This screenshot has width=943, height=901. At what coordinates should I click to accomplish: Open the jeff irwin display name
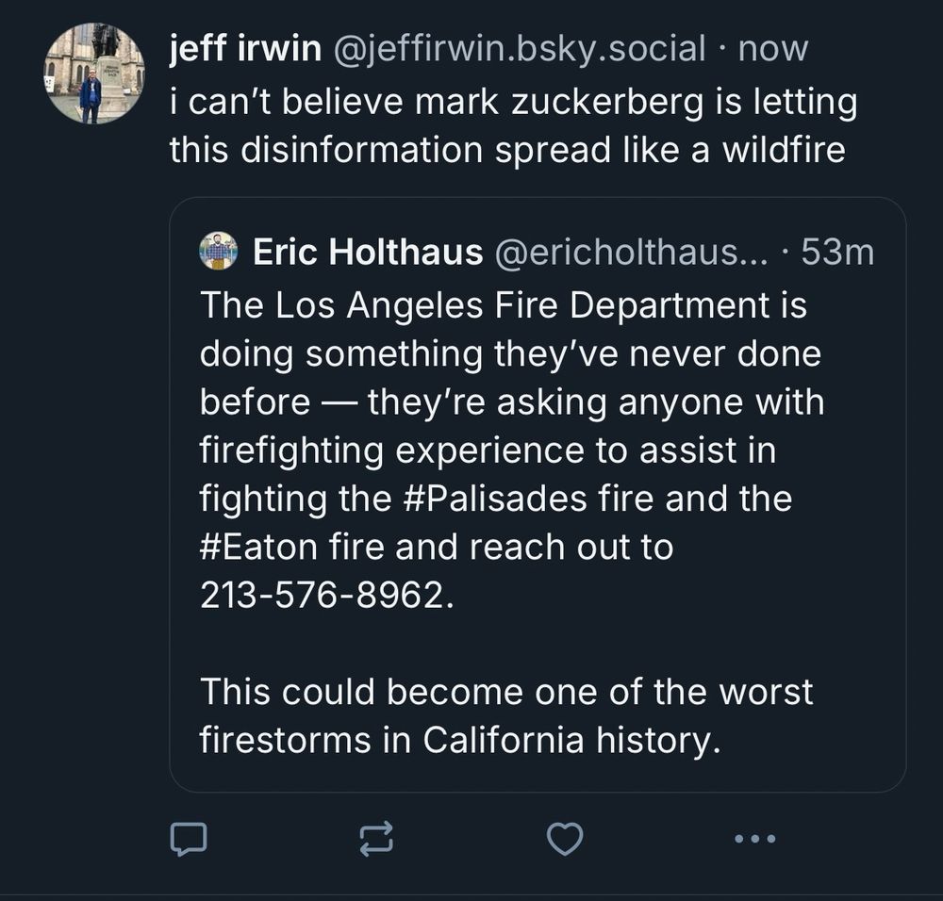click(245, 49)
